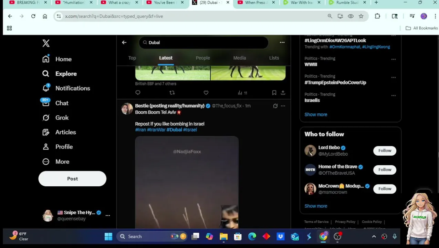Image resolution: width=439 pixels, height=248 pixels.
Task: Open the Privacy Policy link
Action: 345,222
